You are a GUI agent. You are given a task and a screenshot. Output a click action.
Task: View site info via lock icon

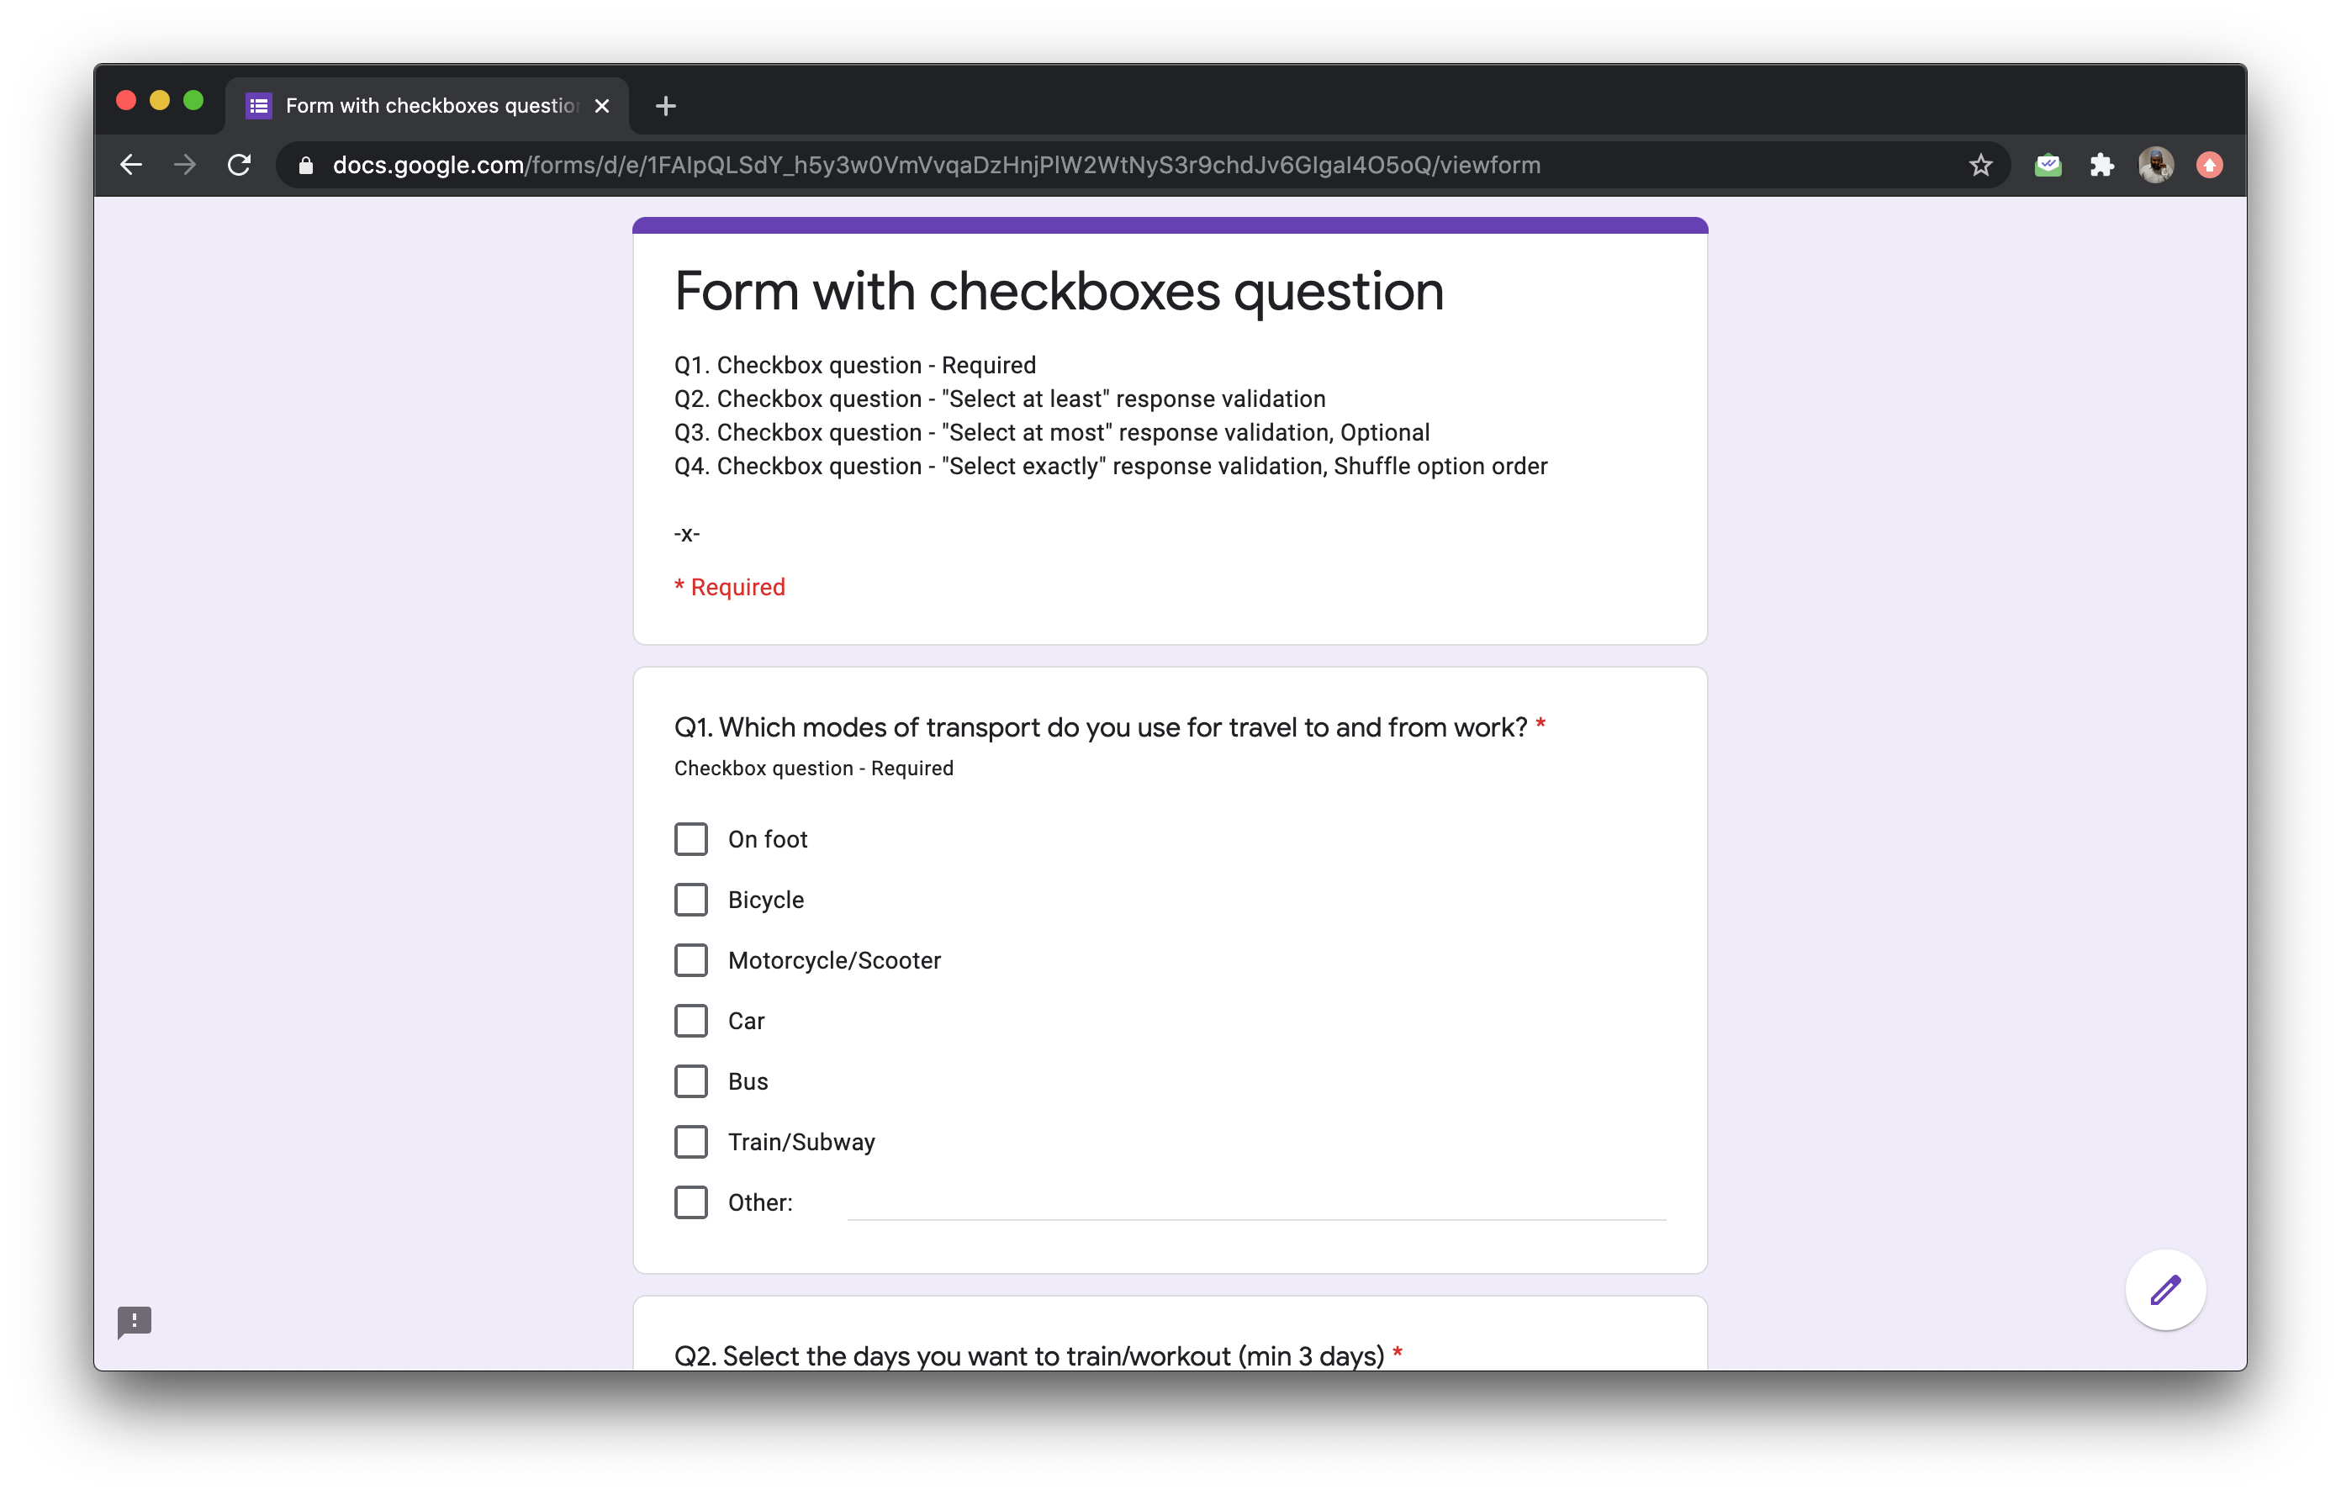click(306, 166)
